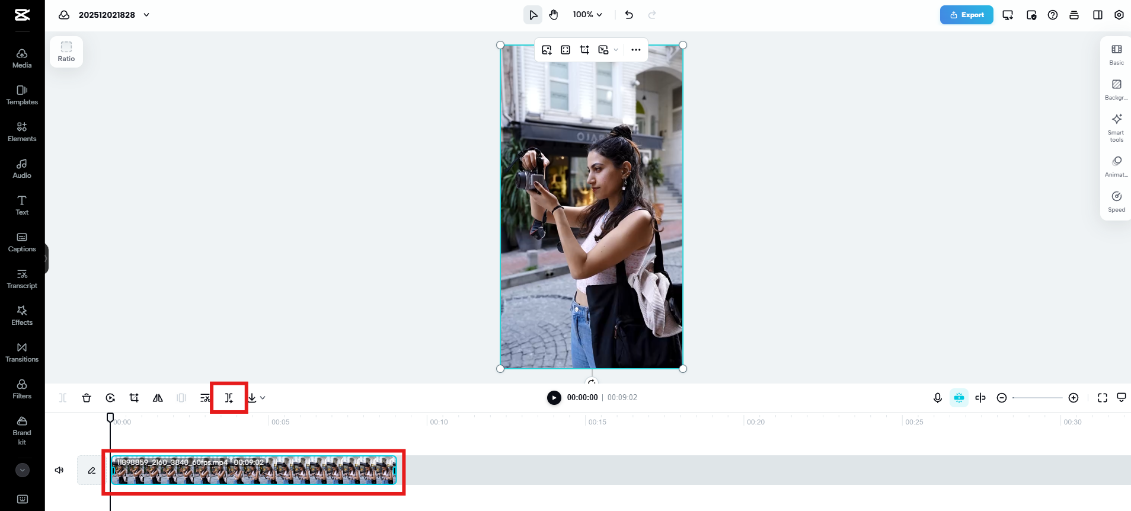Toggle timeline magnetic snapping
This screenshot has height=511, width=1131.
coord(959,398)
